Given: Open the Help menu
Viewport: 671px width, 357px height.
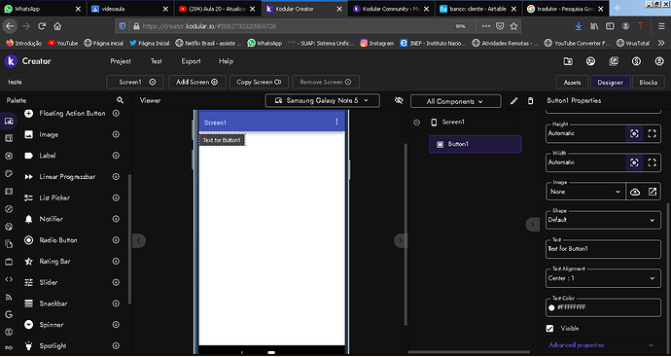Looking at the screenshot, I should tap(226, 61).
